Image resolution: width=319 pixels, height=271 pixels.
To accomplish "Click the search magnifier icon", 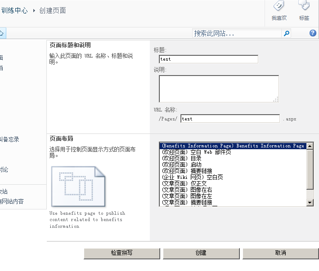I will click(x=287, y=33).
